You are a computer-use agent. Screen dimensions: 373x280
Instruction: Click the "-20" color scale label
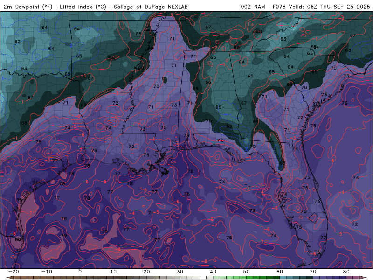click(14, 272)
